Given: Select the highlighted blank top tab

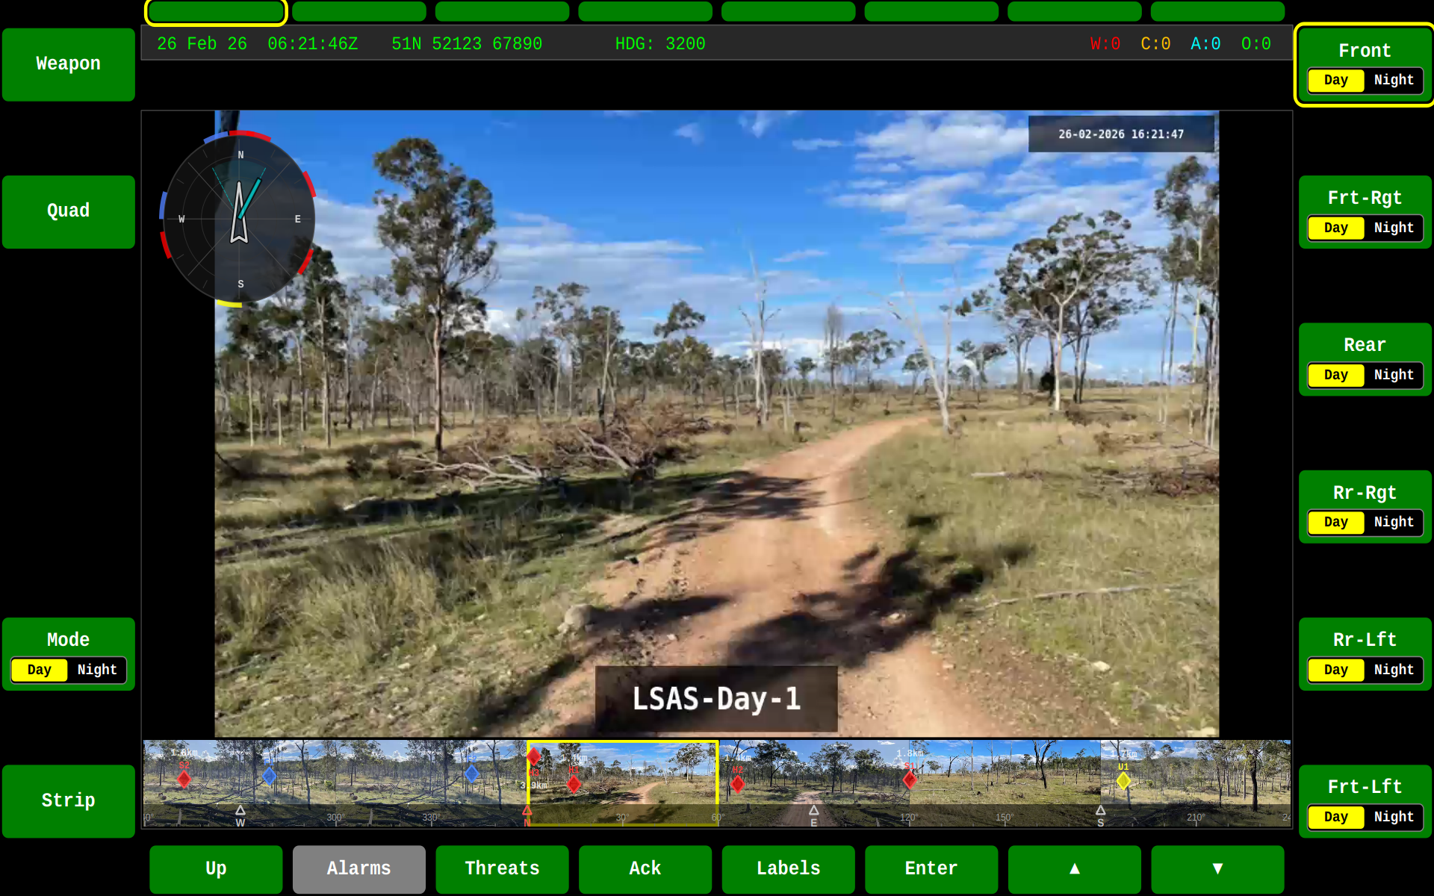Looking at the screenshot, I should tap(216, 12).
